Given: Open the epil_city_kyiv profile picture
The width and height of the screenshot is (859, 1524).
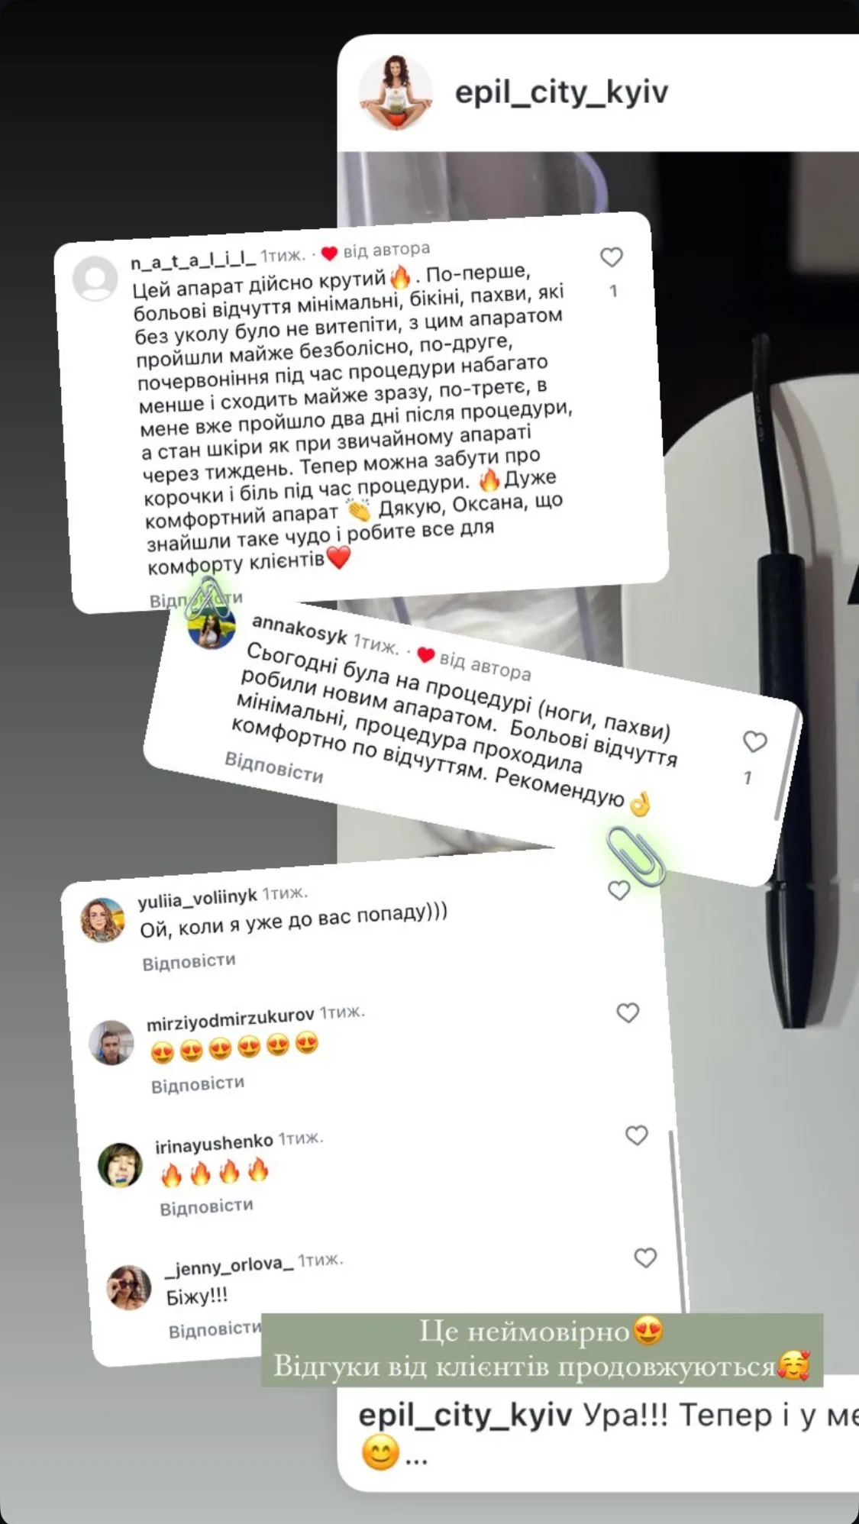Looking at the screenshot, I should point(396,92).
